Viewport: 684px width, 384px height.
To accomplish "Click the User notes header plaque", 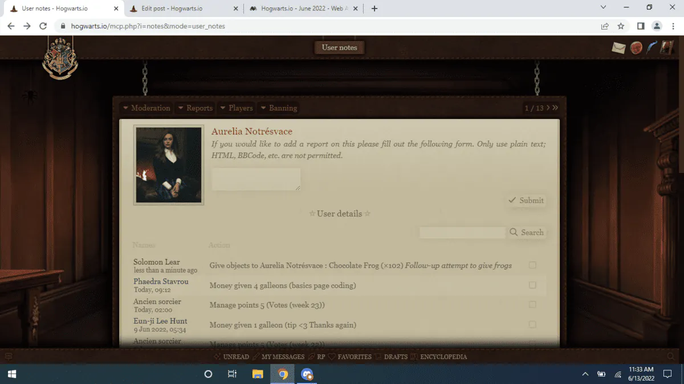I will point(339,48).
